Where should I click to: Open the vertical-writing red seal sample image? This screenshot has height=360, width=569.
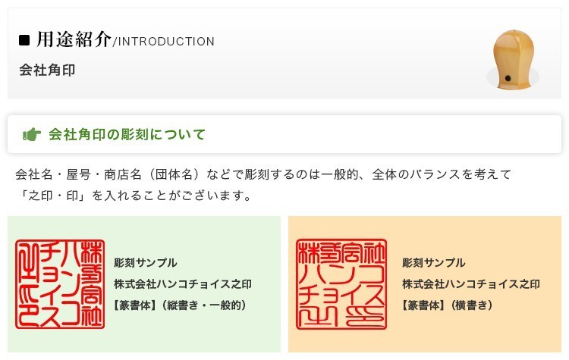pyautogui.click(x=59, y=284)
